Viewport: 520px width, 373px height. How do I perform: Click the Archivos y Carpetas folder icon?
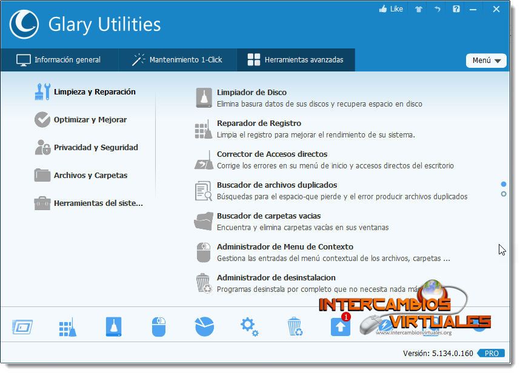42,175
